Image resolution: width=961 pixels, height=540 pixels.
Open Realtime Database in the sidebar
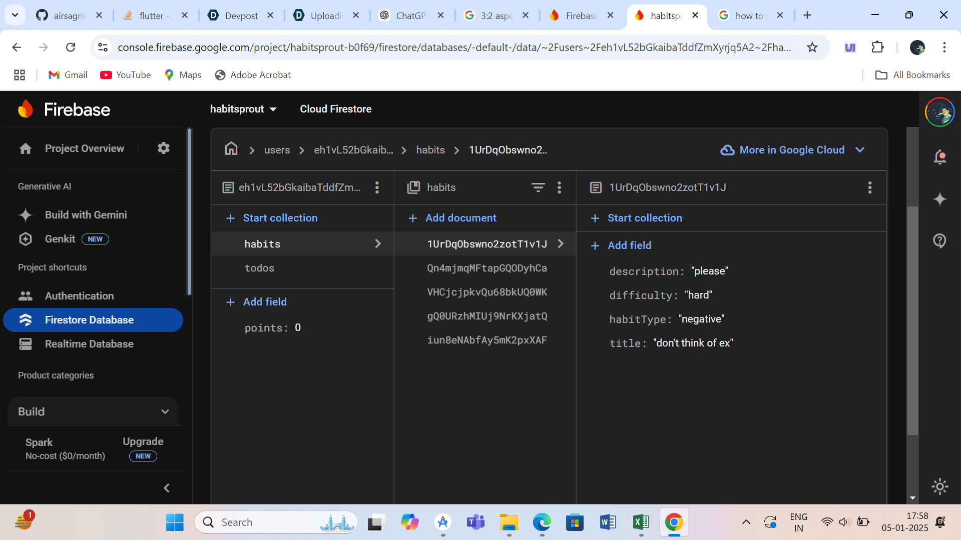[x=89, y=344]
